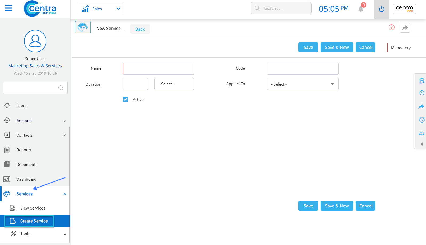Image resolution: width=426 pixels, height=245 pixels.
Task: Collapse the right side panel arrow
Action: (x=422, y=144)
